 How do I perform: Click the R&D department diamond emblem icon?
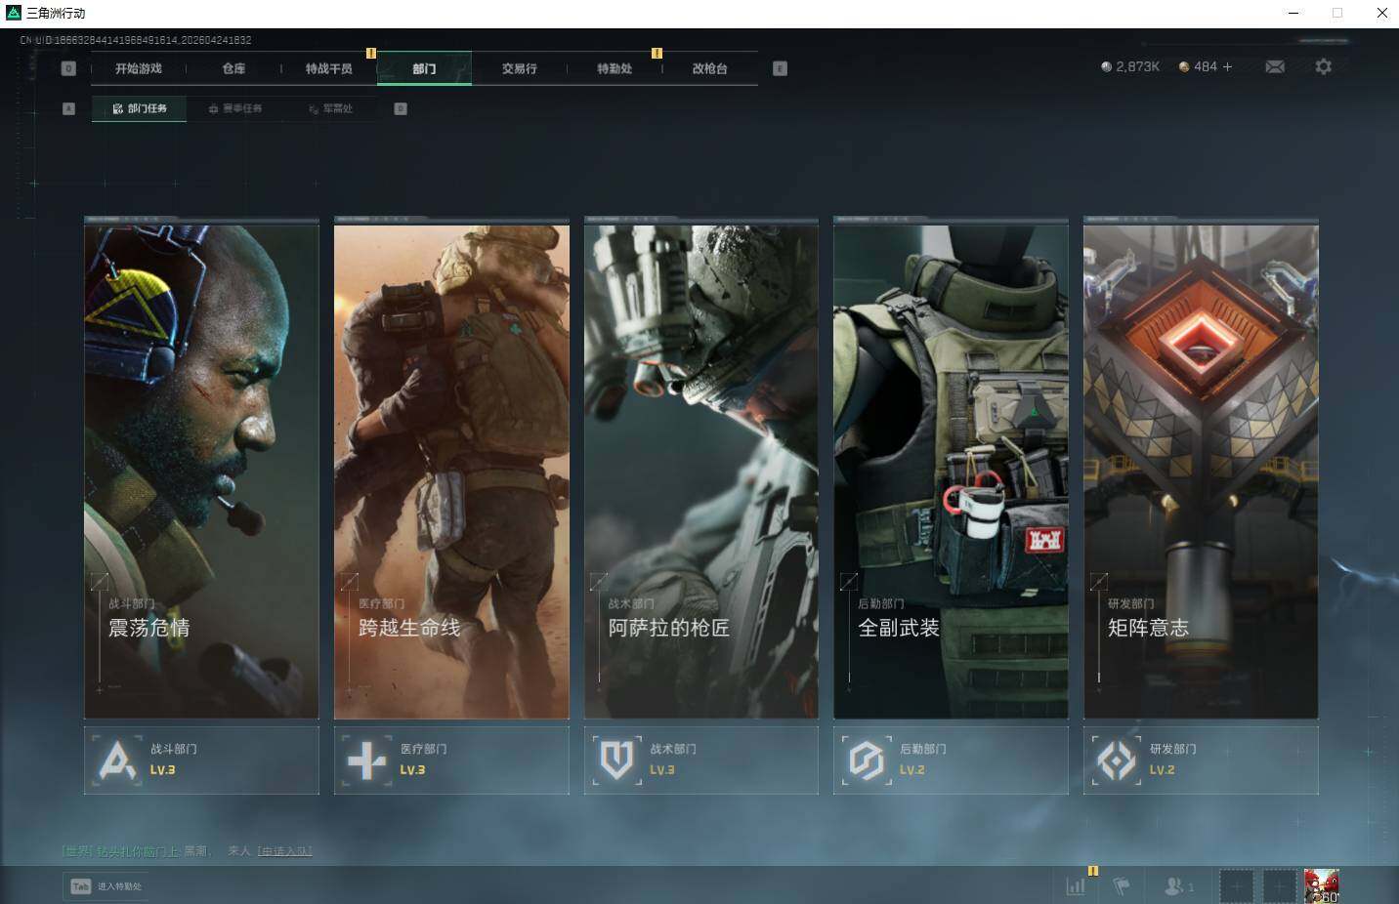tap(1117, 760)
